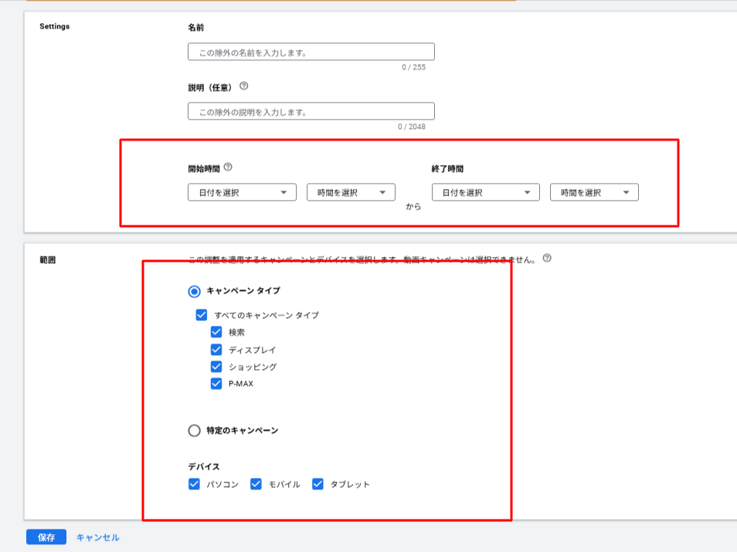The width and height of the screenshot is (737, 552).
Task: Toggle the 検索 campaign checkbox
Action: (216, 332)
